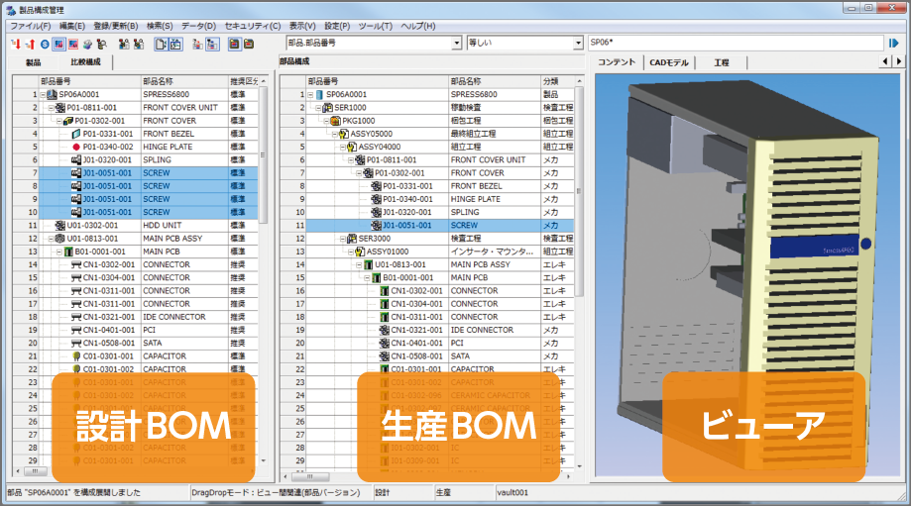Viewport: 911px width, 506px height.
Task: Click the front bezel part icon
Action: pyautogui.click(x=76, y=134)
